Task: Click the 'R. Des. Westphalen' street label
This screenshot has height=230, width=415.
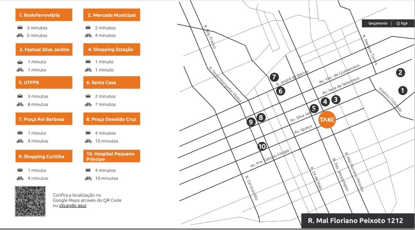Action: tap(341, 174)
